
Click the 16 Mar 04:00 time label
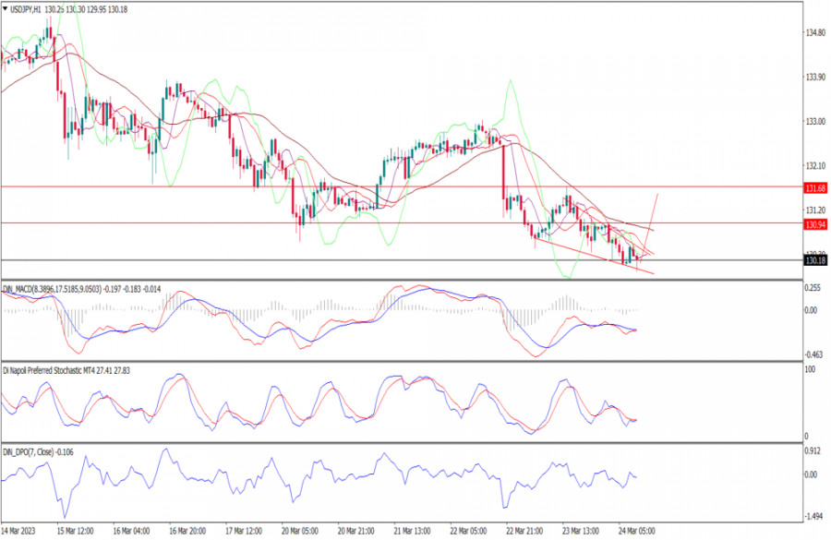pos(131,531)
